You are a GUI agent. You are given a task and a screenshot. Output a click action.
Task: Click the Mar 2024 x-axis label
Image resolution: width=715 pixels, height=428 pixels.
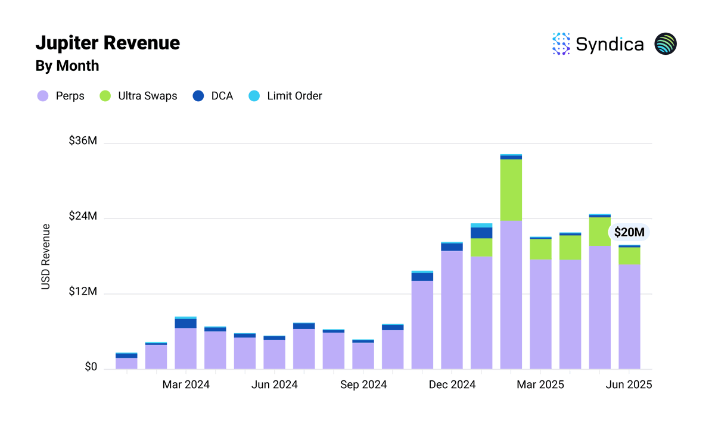(x=186, y=385)
